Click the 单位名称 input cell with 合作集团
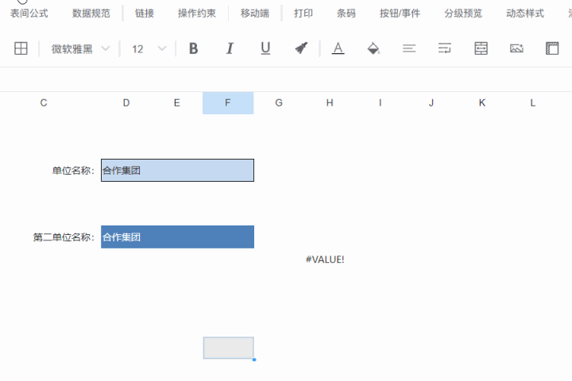The width and height of the screenshot is (572, 381). pos(177,171)
